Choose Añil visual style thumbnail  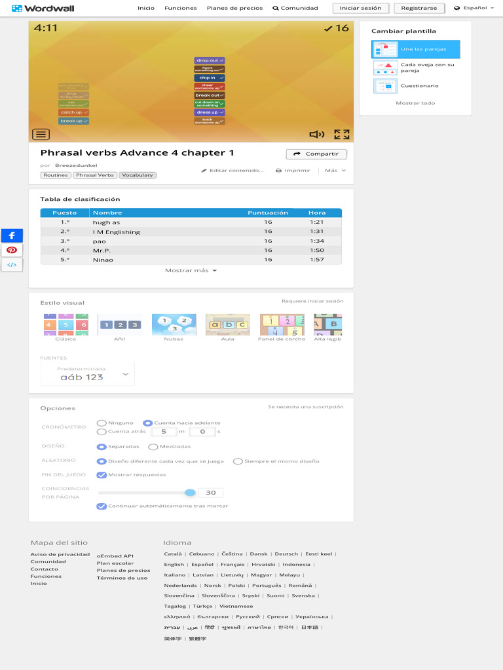click(120, 325)
